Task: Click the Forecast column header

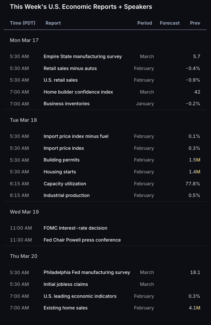Action: point(170,23)
